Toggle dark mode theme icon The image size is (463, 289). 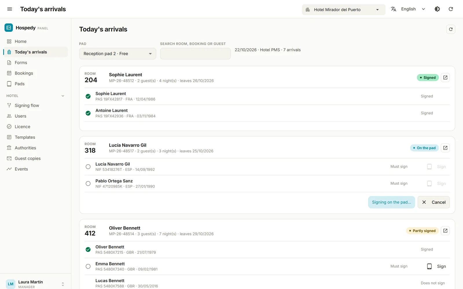(437, 9)
